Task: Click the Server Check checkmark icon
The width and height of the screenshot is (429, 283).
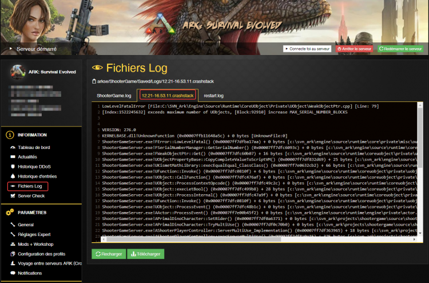Action: (12, 196)
